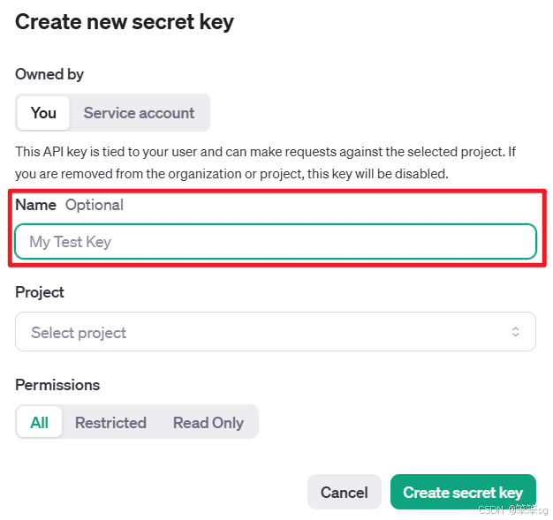Click the Create secret key button
The image size is (553, 520).
pyautogui.click(x=463, y=493)
